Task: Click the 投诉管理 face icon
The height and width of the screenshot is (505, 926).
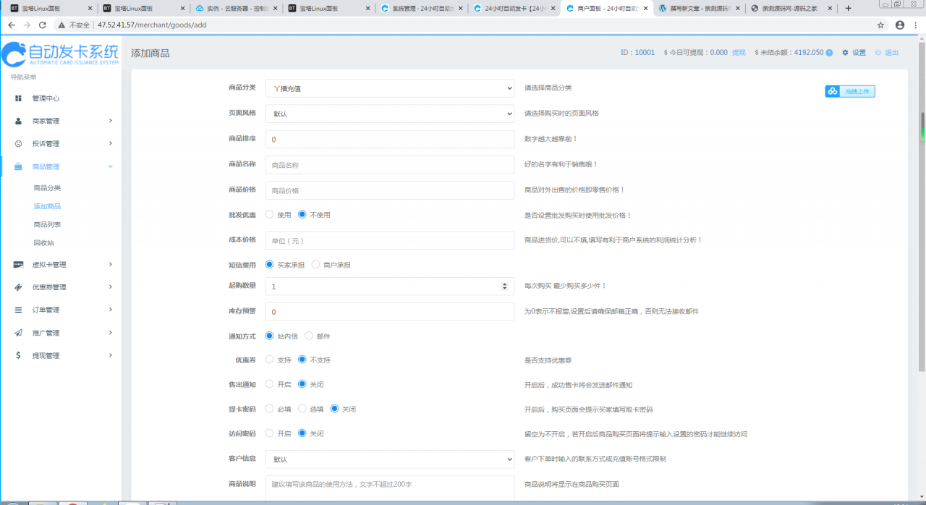Action: pos(19,143)
